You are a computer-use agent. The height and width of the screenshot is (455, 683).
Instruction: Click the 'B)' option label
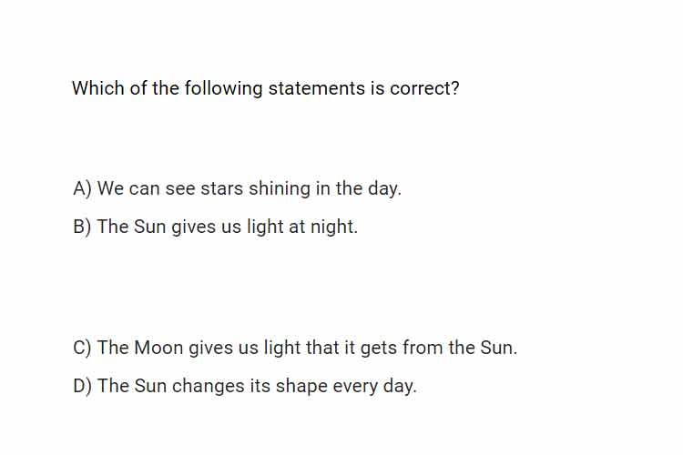[82, 227]
